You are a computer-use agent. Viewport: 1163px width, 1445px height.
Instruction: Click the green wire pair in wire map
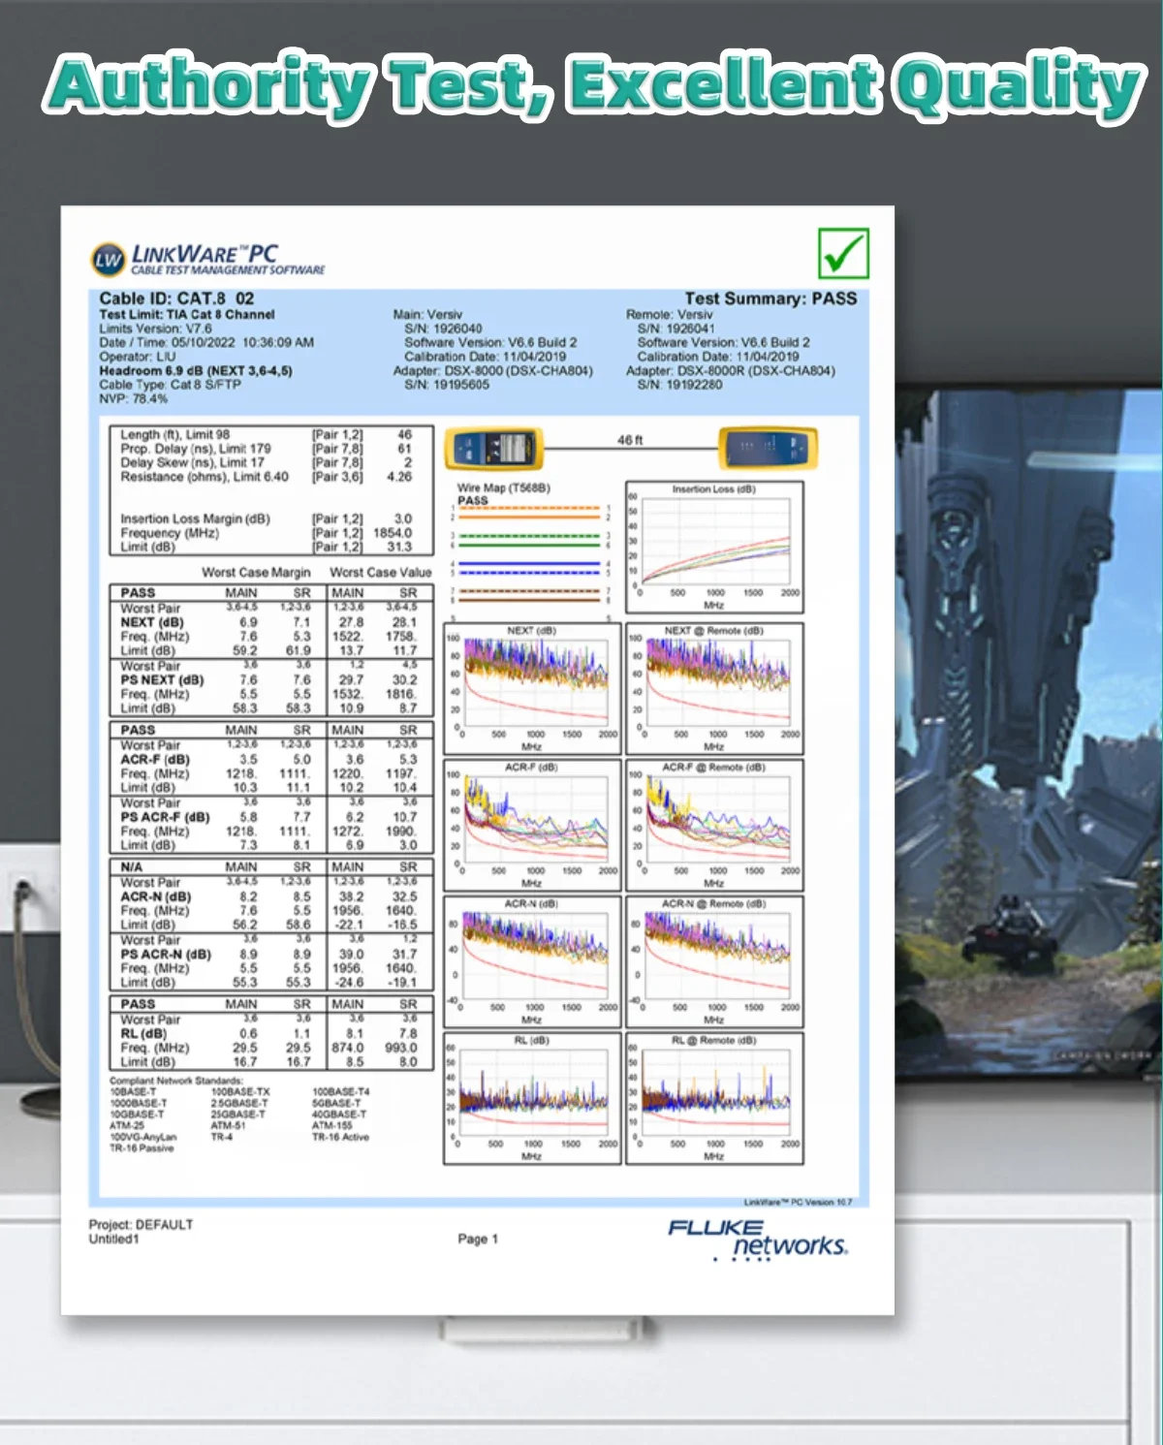tap(529, 540)
